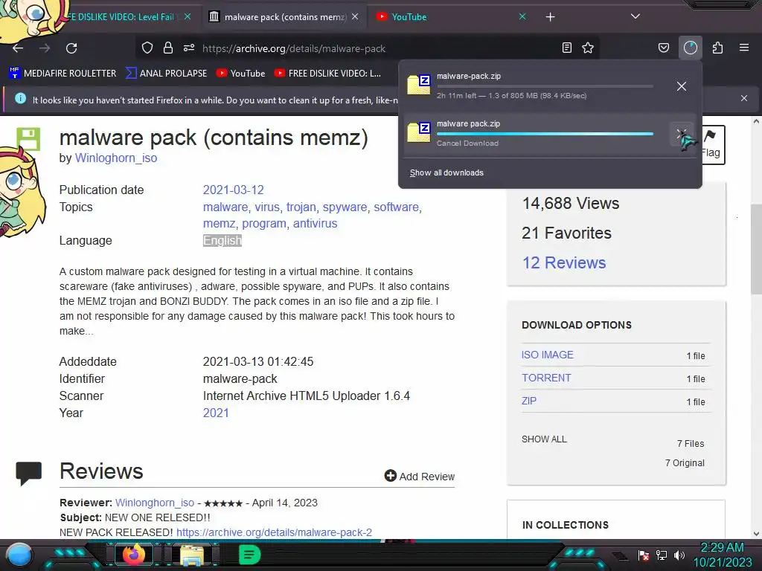Click malware-pack.zip download file icon
The width and height of the screenshot is (762, 571).
pyautogui.click(x=418, y=86)
